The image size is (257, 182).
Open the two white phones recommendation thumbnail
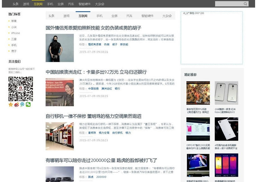(226, 93)
